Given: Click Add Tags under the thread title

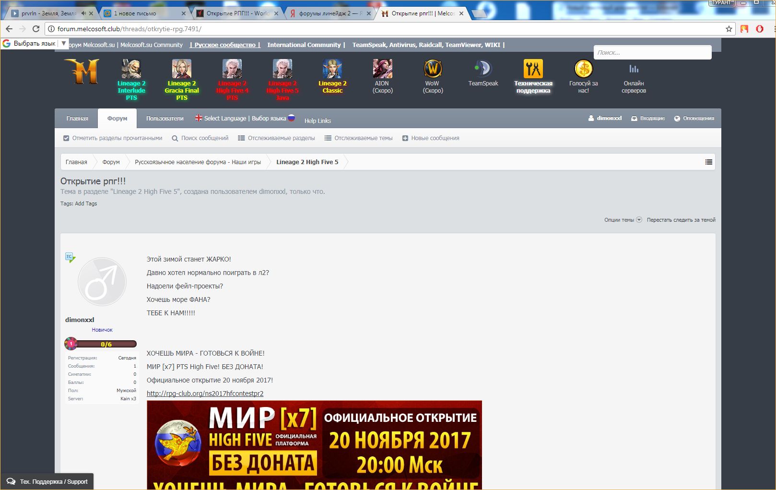Looking at the screenshot, I should point(86,203).
